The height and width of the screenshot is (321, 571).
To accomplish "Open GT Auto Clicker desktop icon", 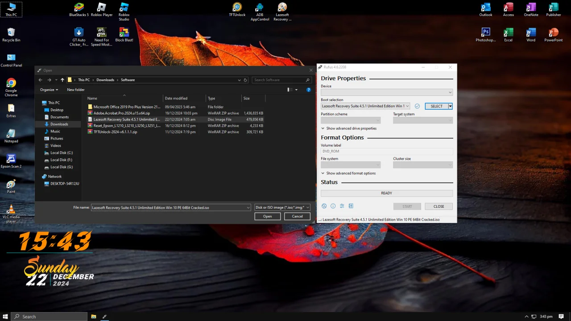I will click(79, 37).
